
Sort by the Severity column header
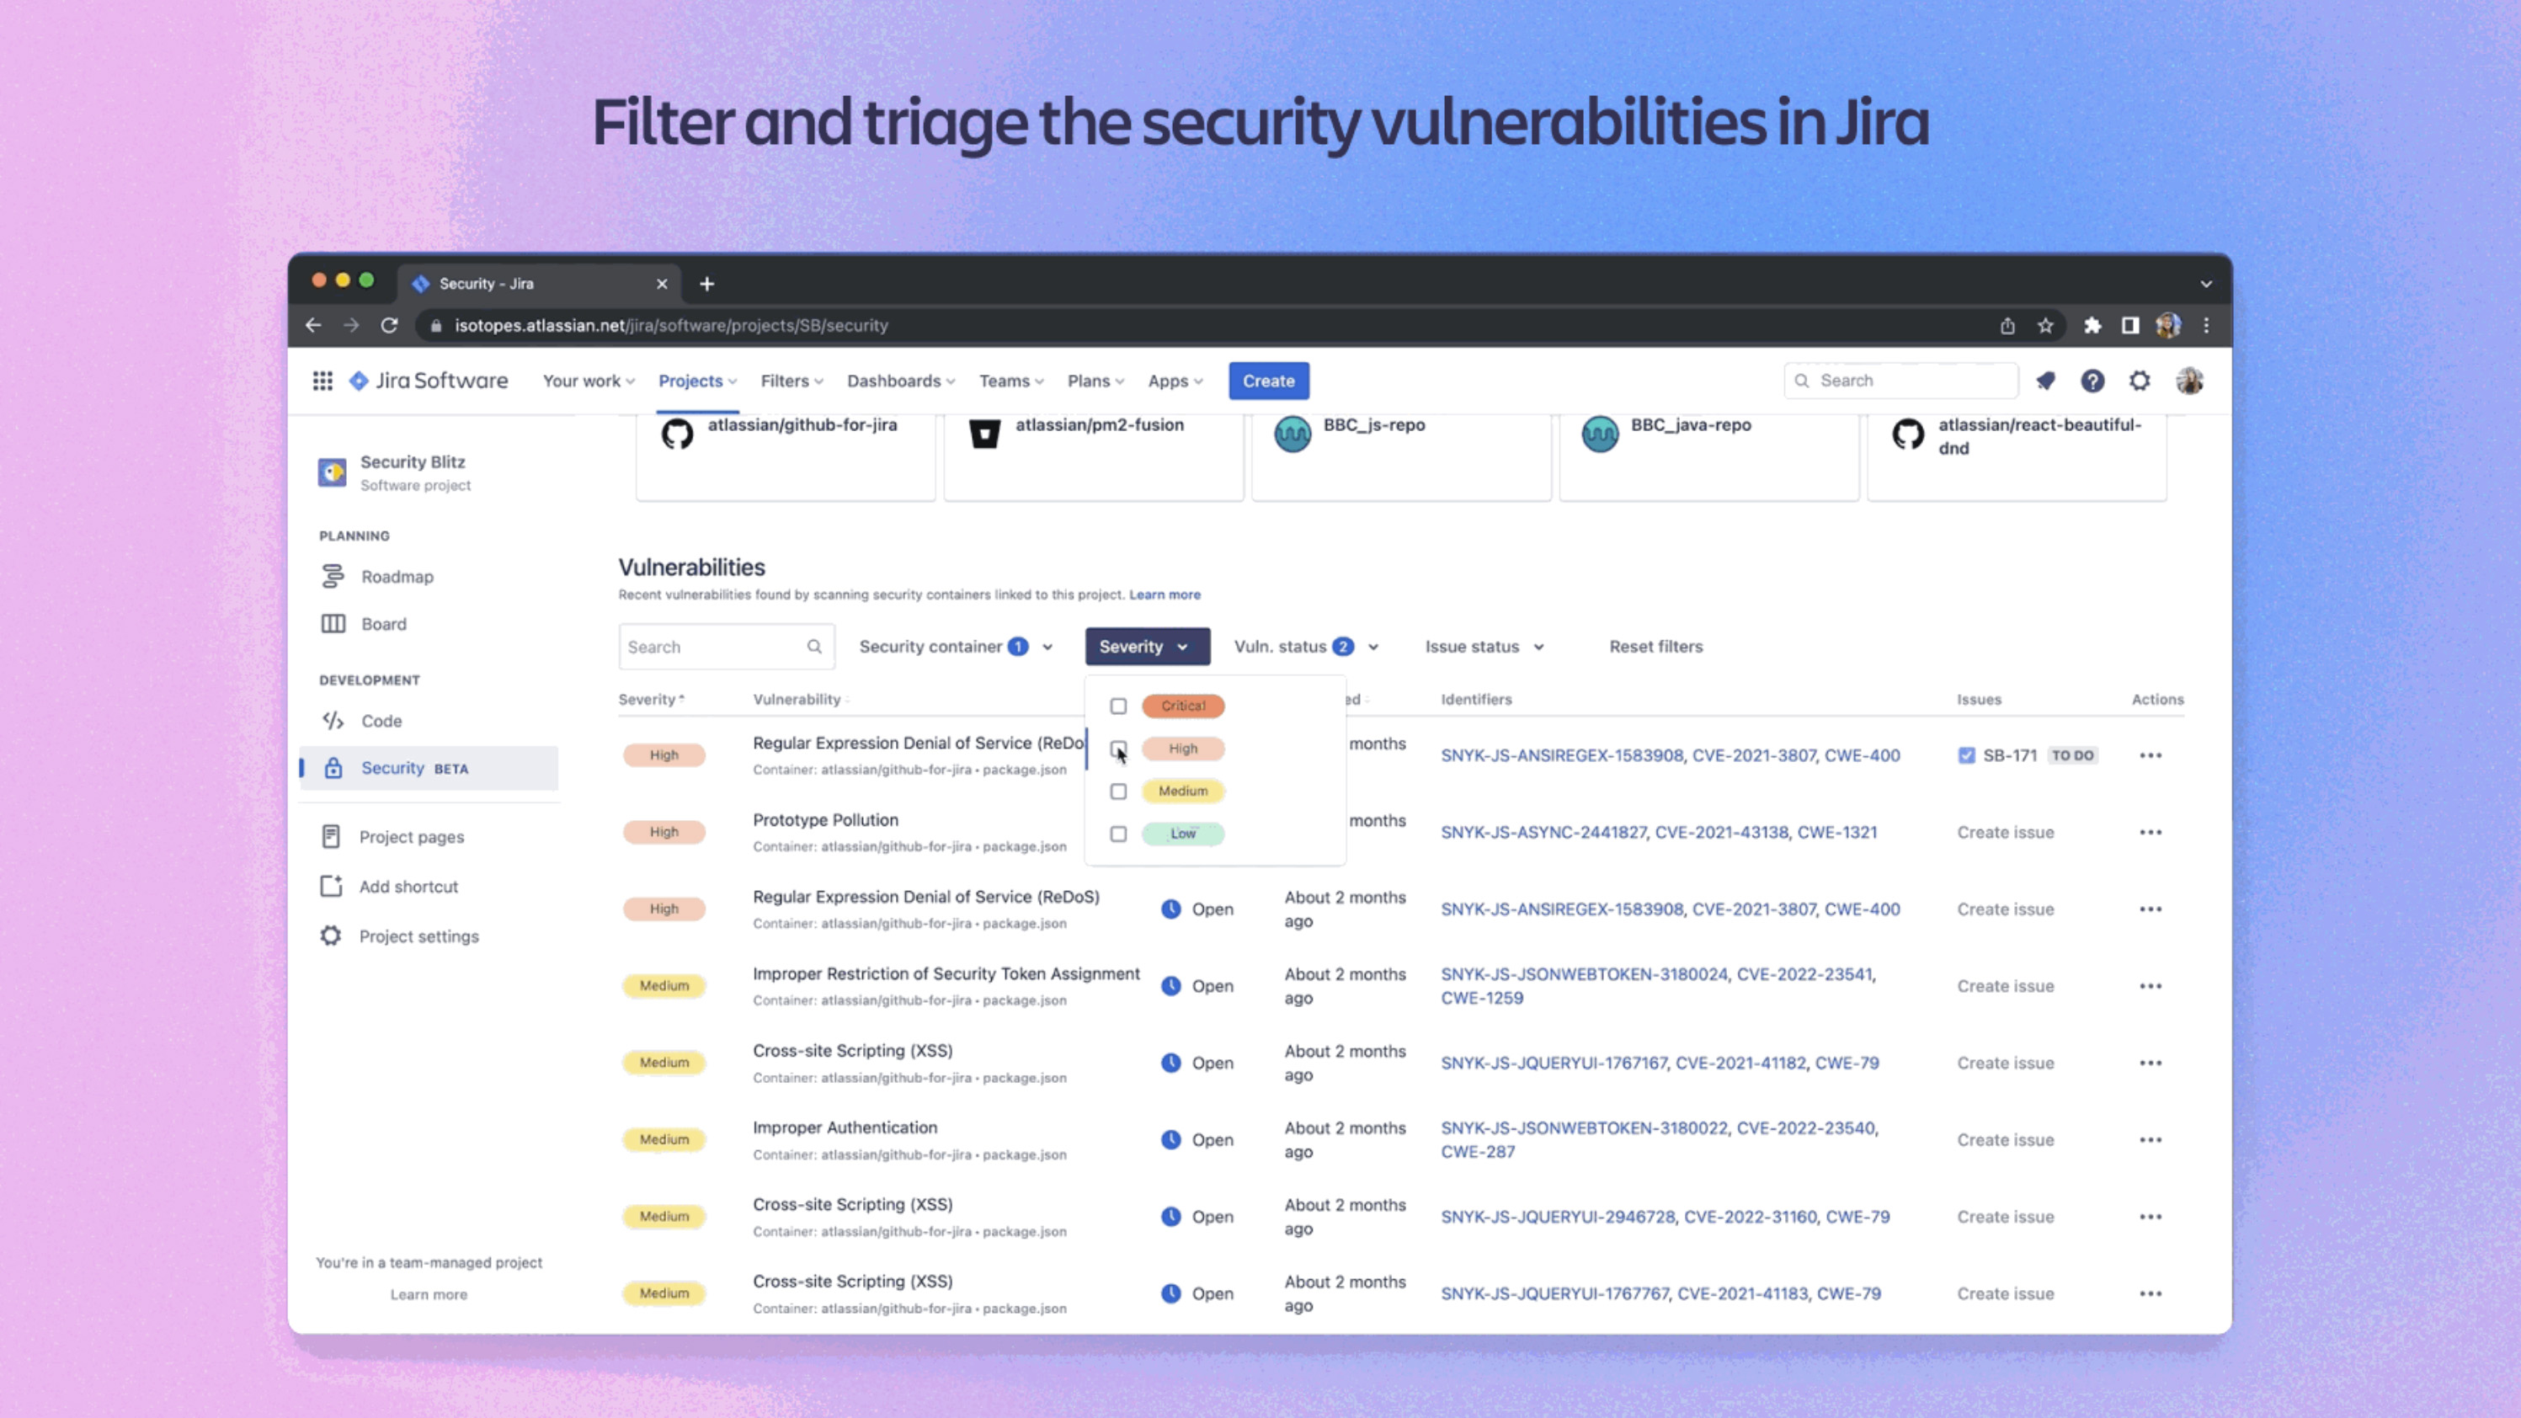[x=651, y=700]
